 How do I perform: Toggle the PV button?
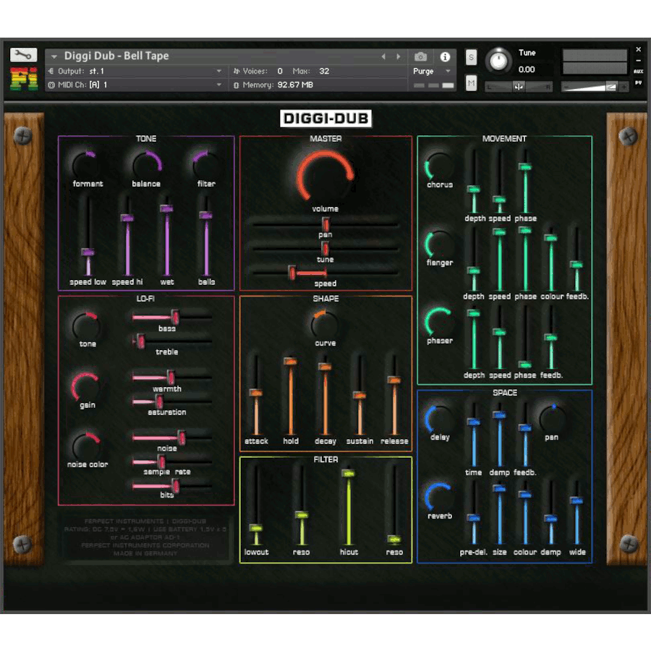point(638,82)
